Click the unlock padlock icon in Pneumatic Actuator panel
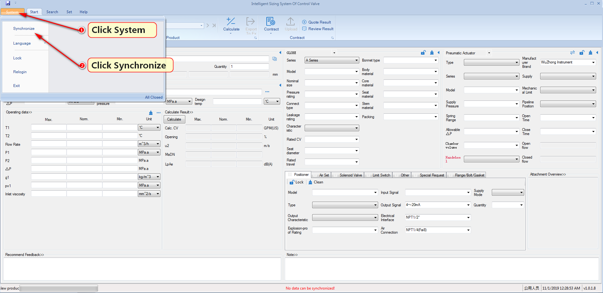Image resolution: width=603 pixels, height=293 pixels. coord(582,52)
